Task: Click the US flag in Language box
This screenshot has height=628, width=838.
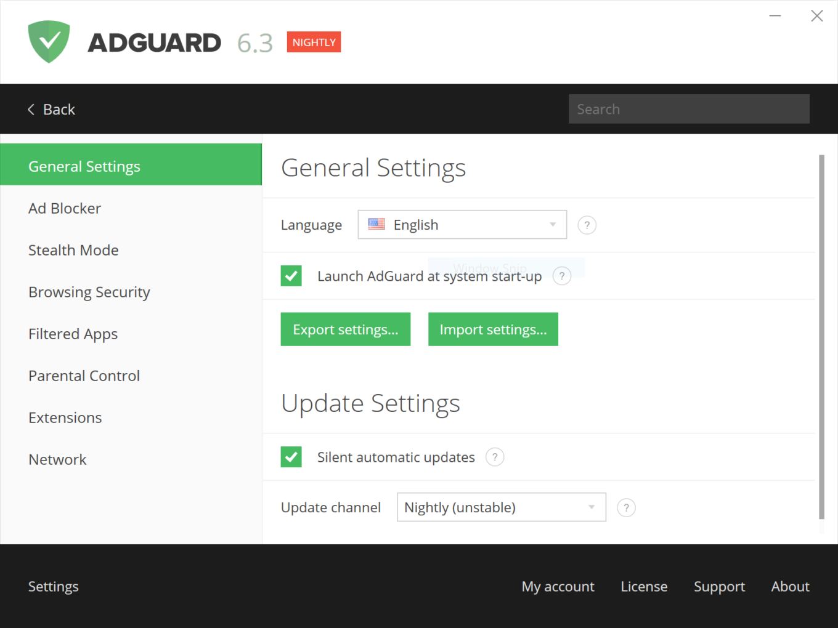Action: (x=376, y=224)
